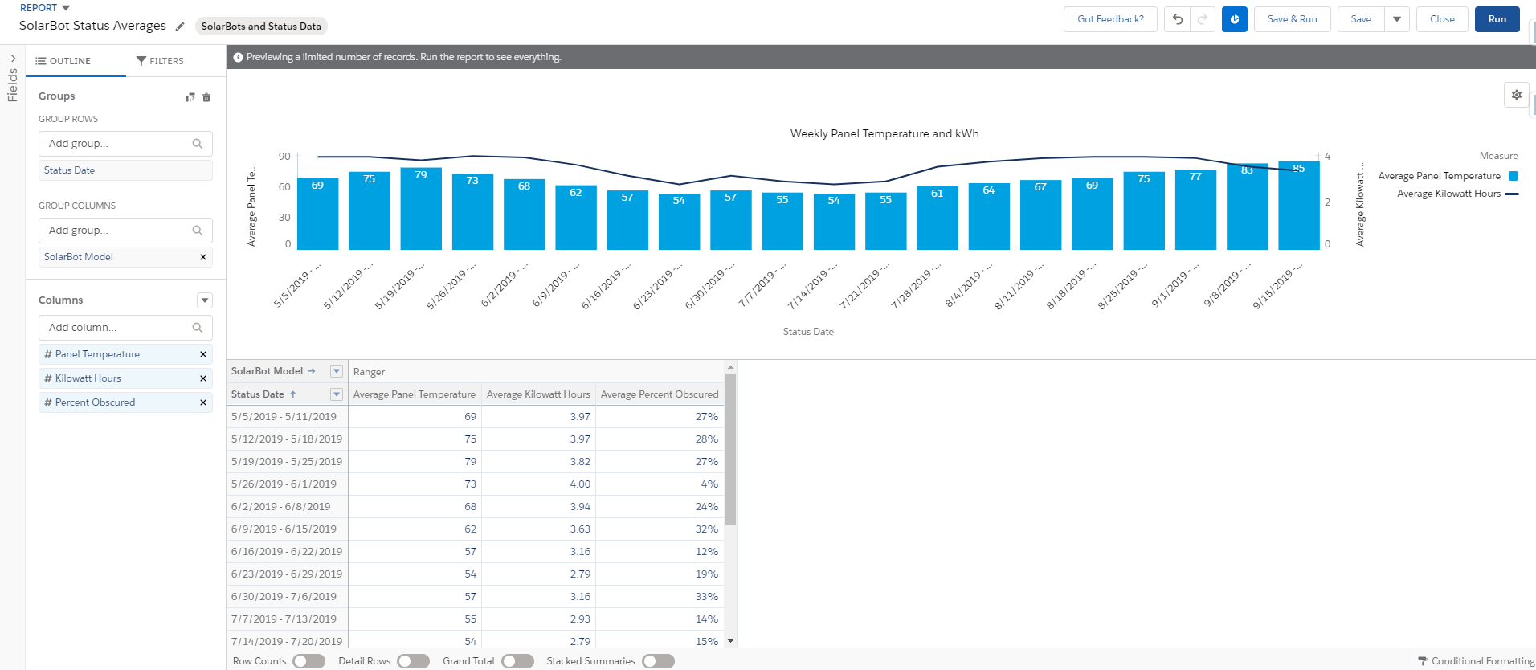Swap group rows and columns icon

(x=190, y=97)
